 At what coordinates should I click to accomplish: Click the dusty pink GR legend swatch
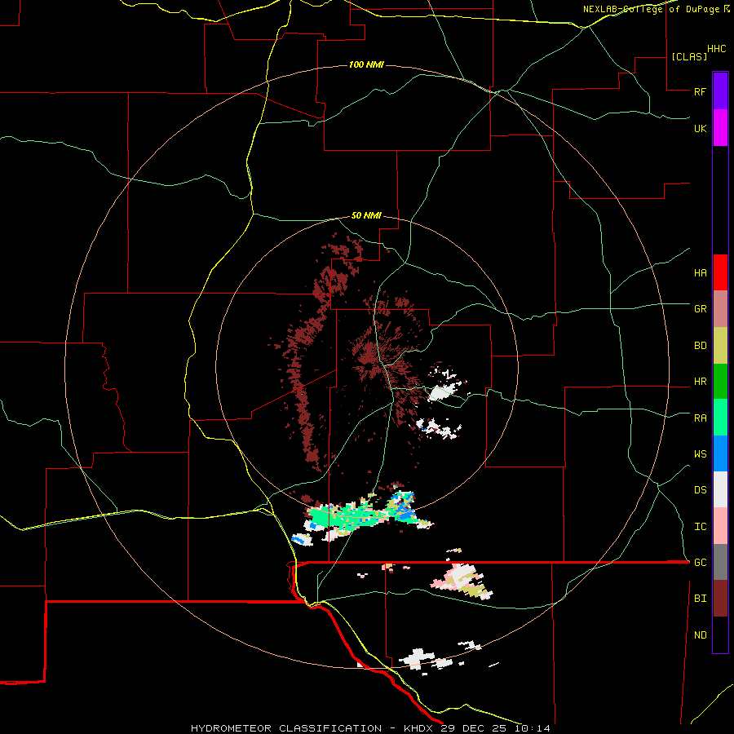point(720,309)
